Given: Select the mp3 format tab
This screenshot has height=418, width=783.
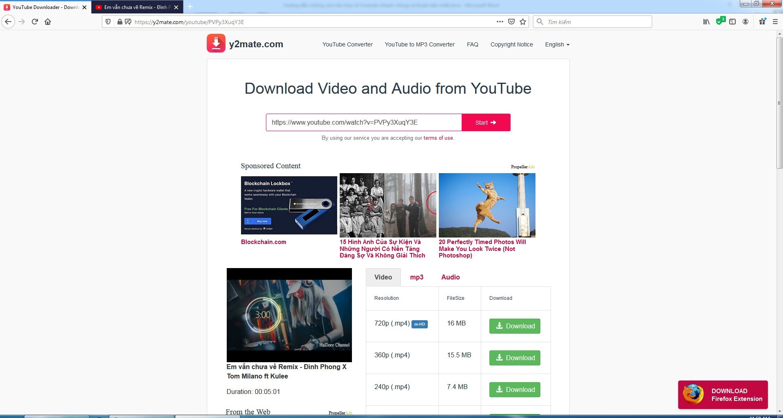Looking at the screenshot, I should [416, 277].
